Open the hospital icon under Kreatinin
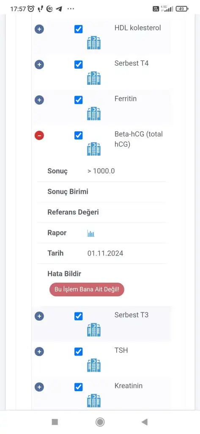 tap(94, 401)
